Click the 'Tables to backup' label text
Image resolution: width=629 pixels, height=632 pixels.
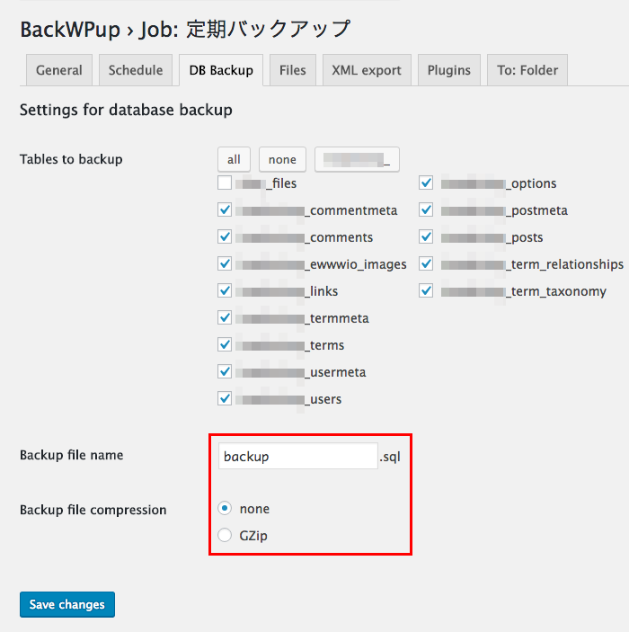point(71,159)
